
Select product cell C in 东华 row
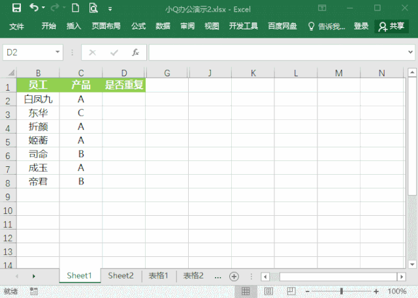81,113
